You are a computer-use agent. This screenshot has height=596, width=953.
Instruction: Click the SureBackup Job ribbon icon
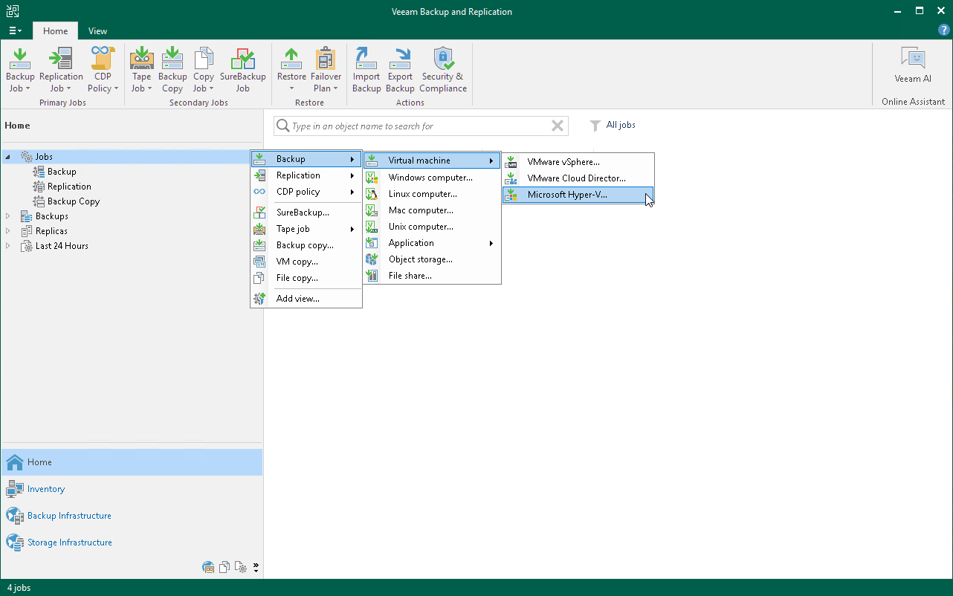(242, 71)
